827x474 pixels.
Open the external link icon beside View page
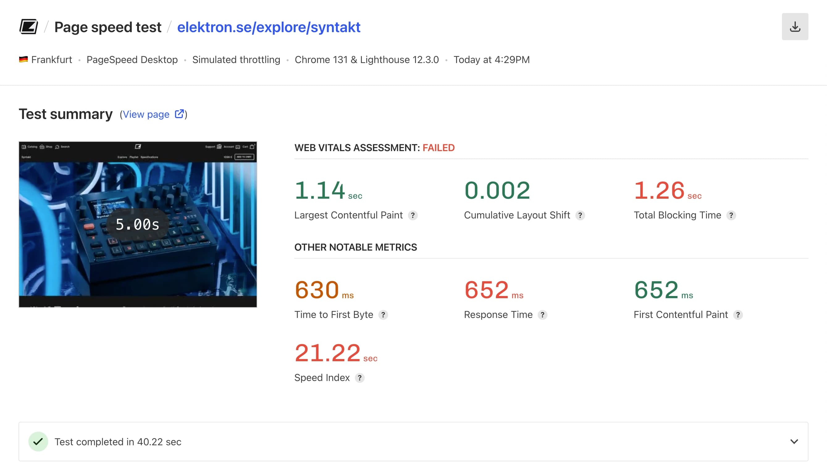point(180,114)
